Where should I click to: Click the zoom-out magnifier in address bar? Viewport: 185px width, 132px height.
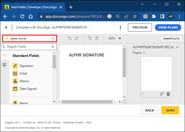118,16
